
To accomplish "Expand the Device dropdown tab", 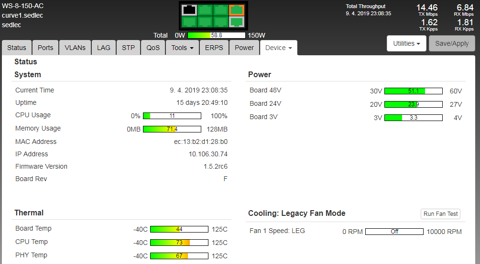I will point(278,48).
